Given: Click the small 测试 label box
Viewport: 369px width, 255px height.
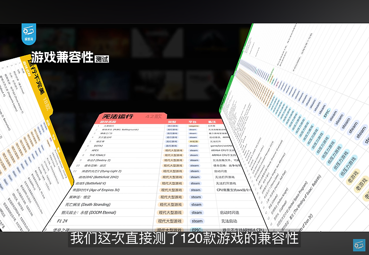Looking at the screenshot, I should 102,59.
